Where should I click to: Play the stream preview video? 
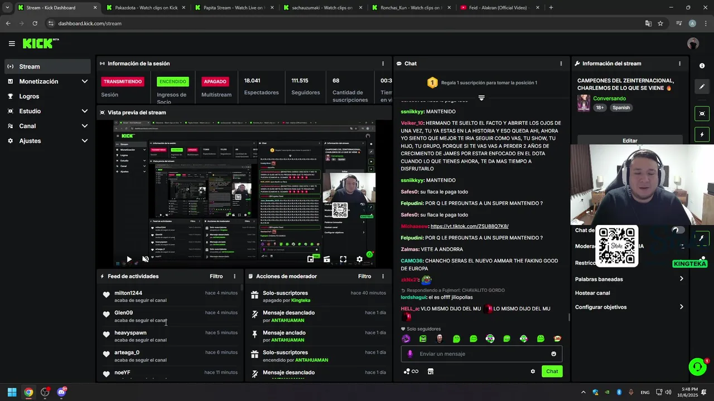(x=129, y=259)
